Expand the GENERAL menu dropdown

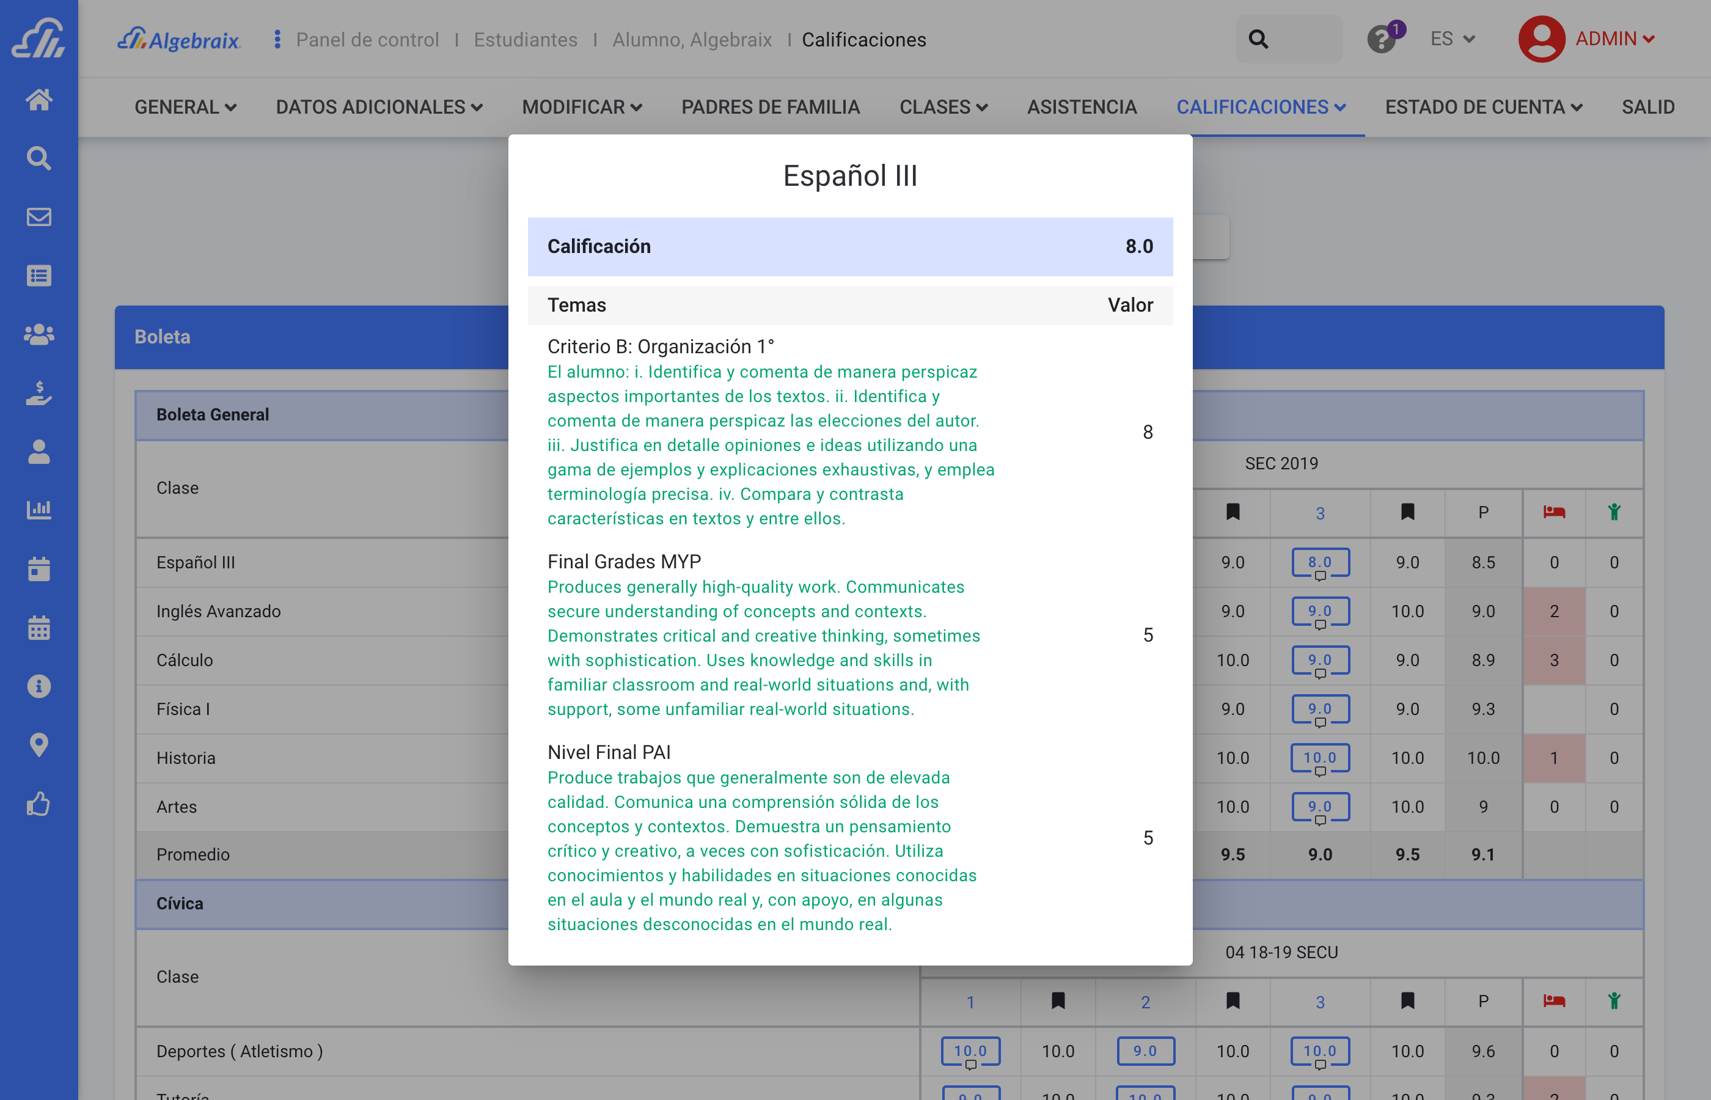pos(185,107)
